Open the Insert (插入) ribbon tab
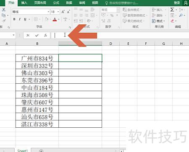Screen dimensions: 189x152 pos(24,3)
